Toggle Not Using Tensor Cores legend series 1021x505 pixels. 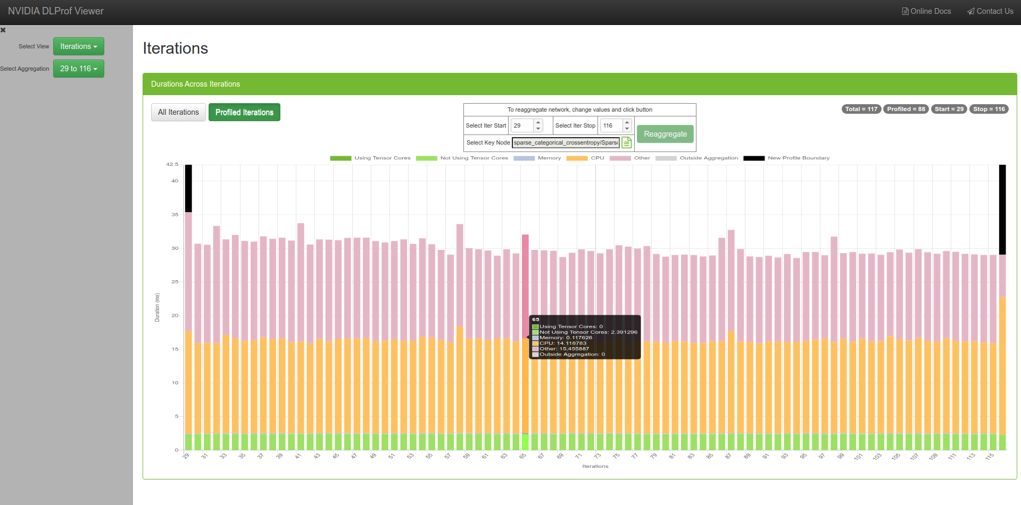point(426,158)
